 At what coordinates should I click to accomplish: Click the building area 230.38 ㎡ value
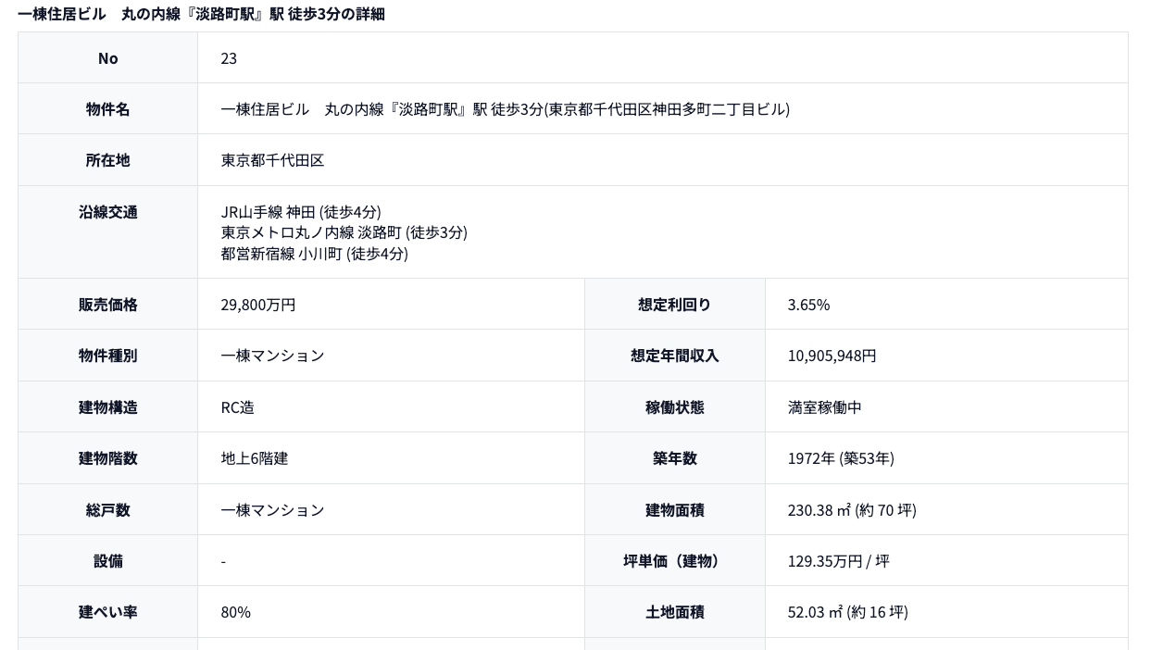[x=852, y=510]
